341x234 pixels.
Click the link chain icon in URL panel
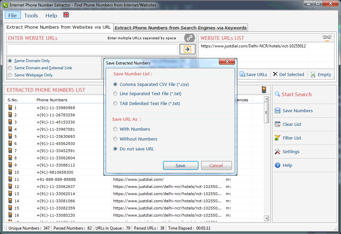[189, 38]
